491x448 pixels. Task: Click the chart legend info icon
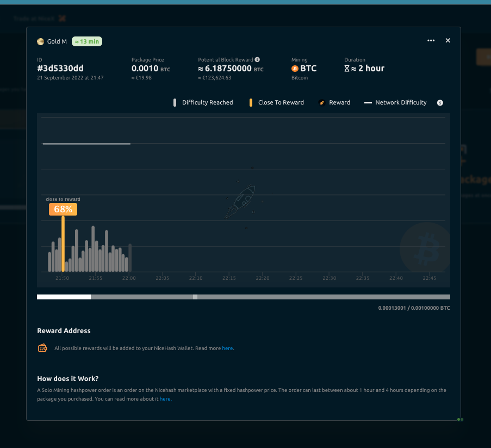[x=440, y=102]
